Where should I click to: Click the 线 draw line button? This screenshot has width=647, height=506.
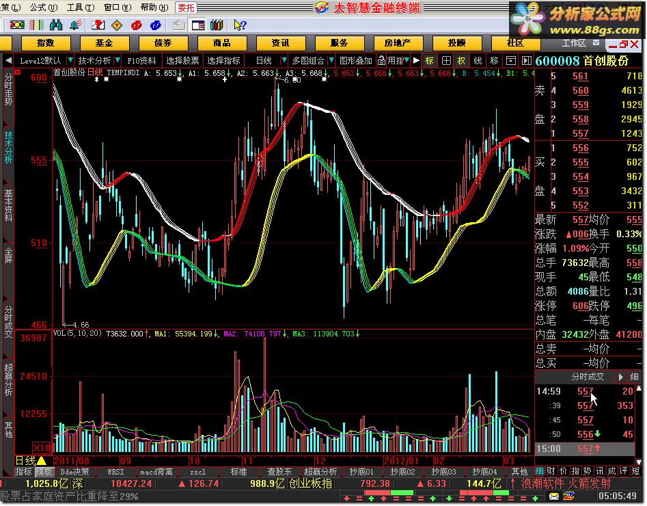click(478, 61)
